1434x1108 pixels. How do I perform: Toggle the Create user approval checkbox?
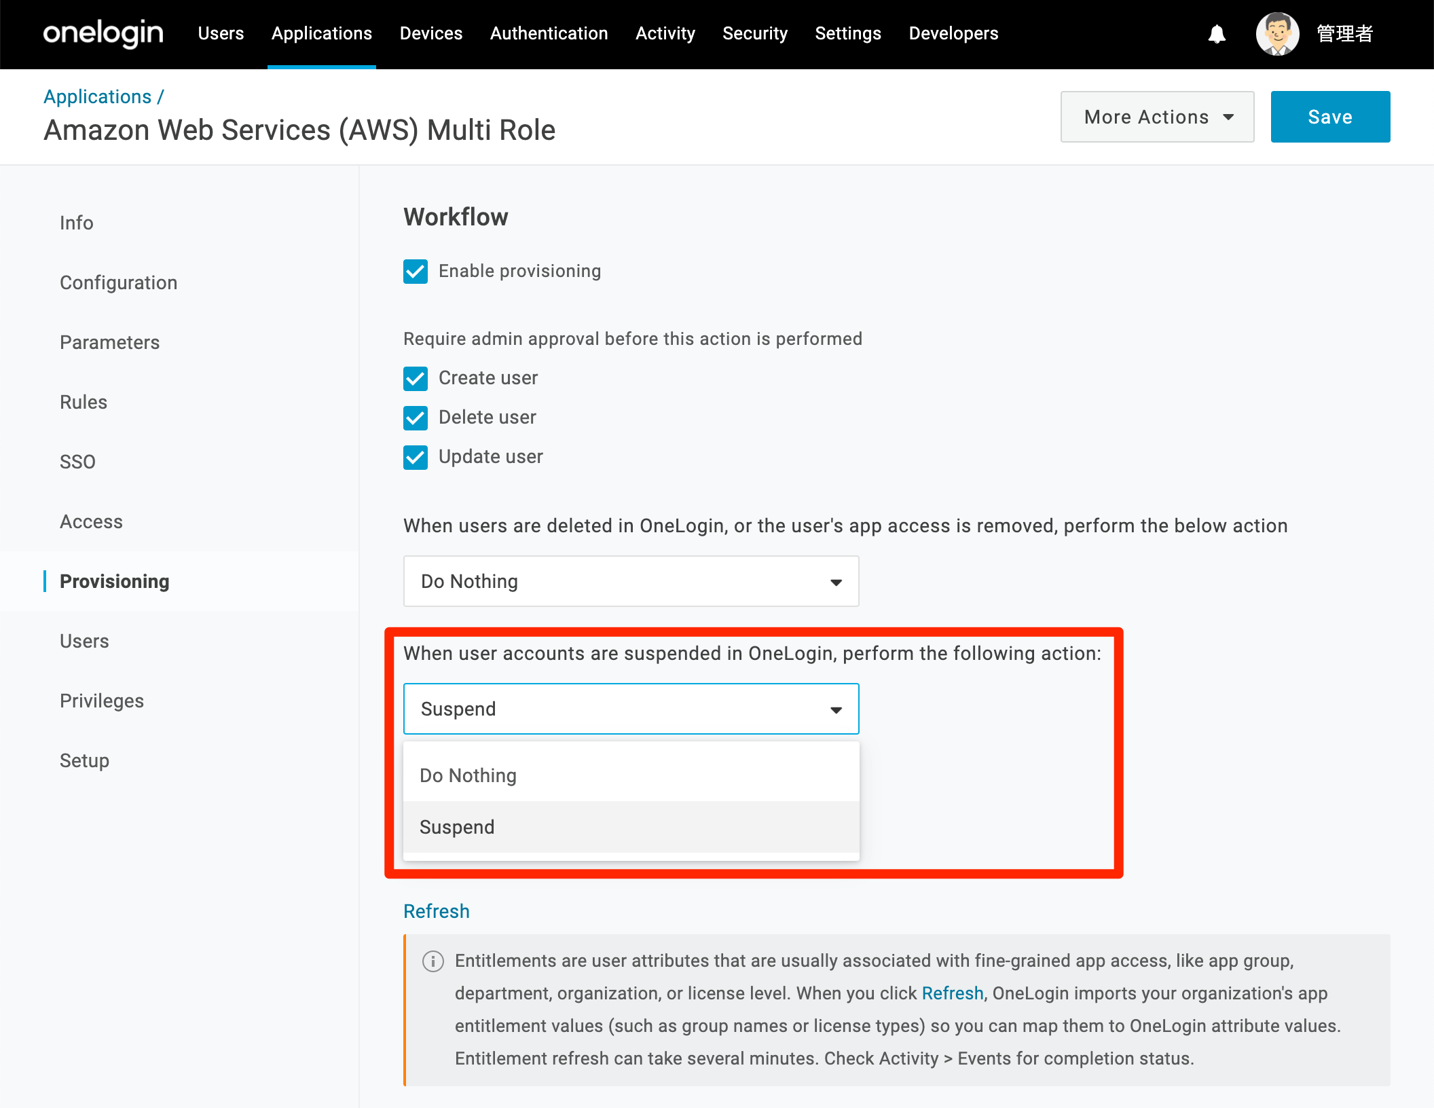click(416, 378)
